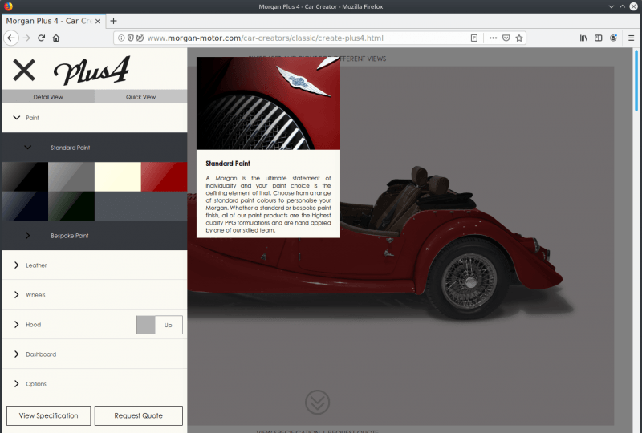The height and width of the screenshot is (433, 642).
Task: Go back to previous page
Action: coord(11,38)
